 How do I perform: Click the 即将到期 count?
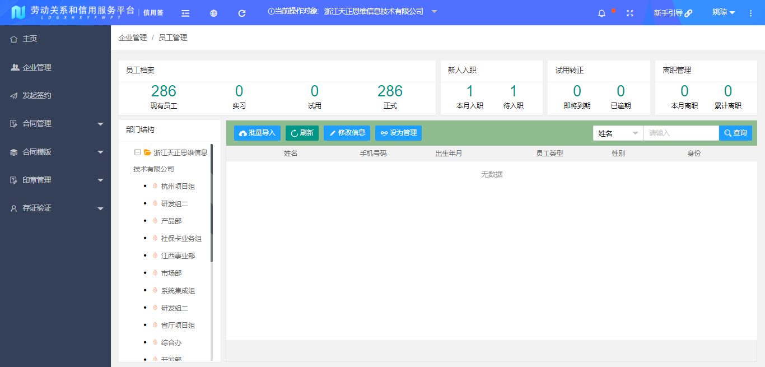click(x=577, y=91)
